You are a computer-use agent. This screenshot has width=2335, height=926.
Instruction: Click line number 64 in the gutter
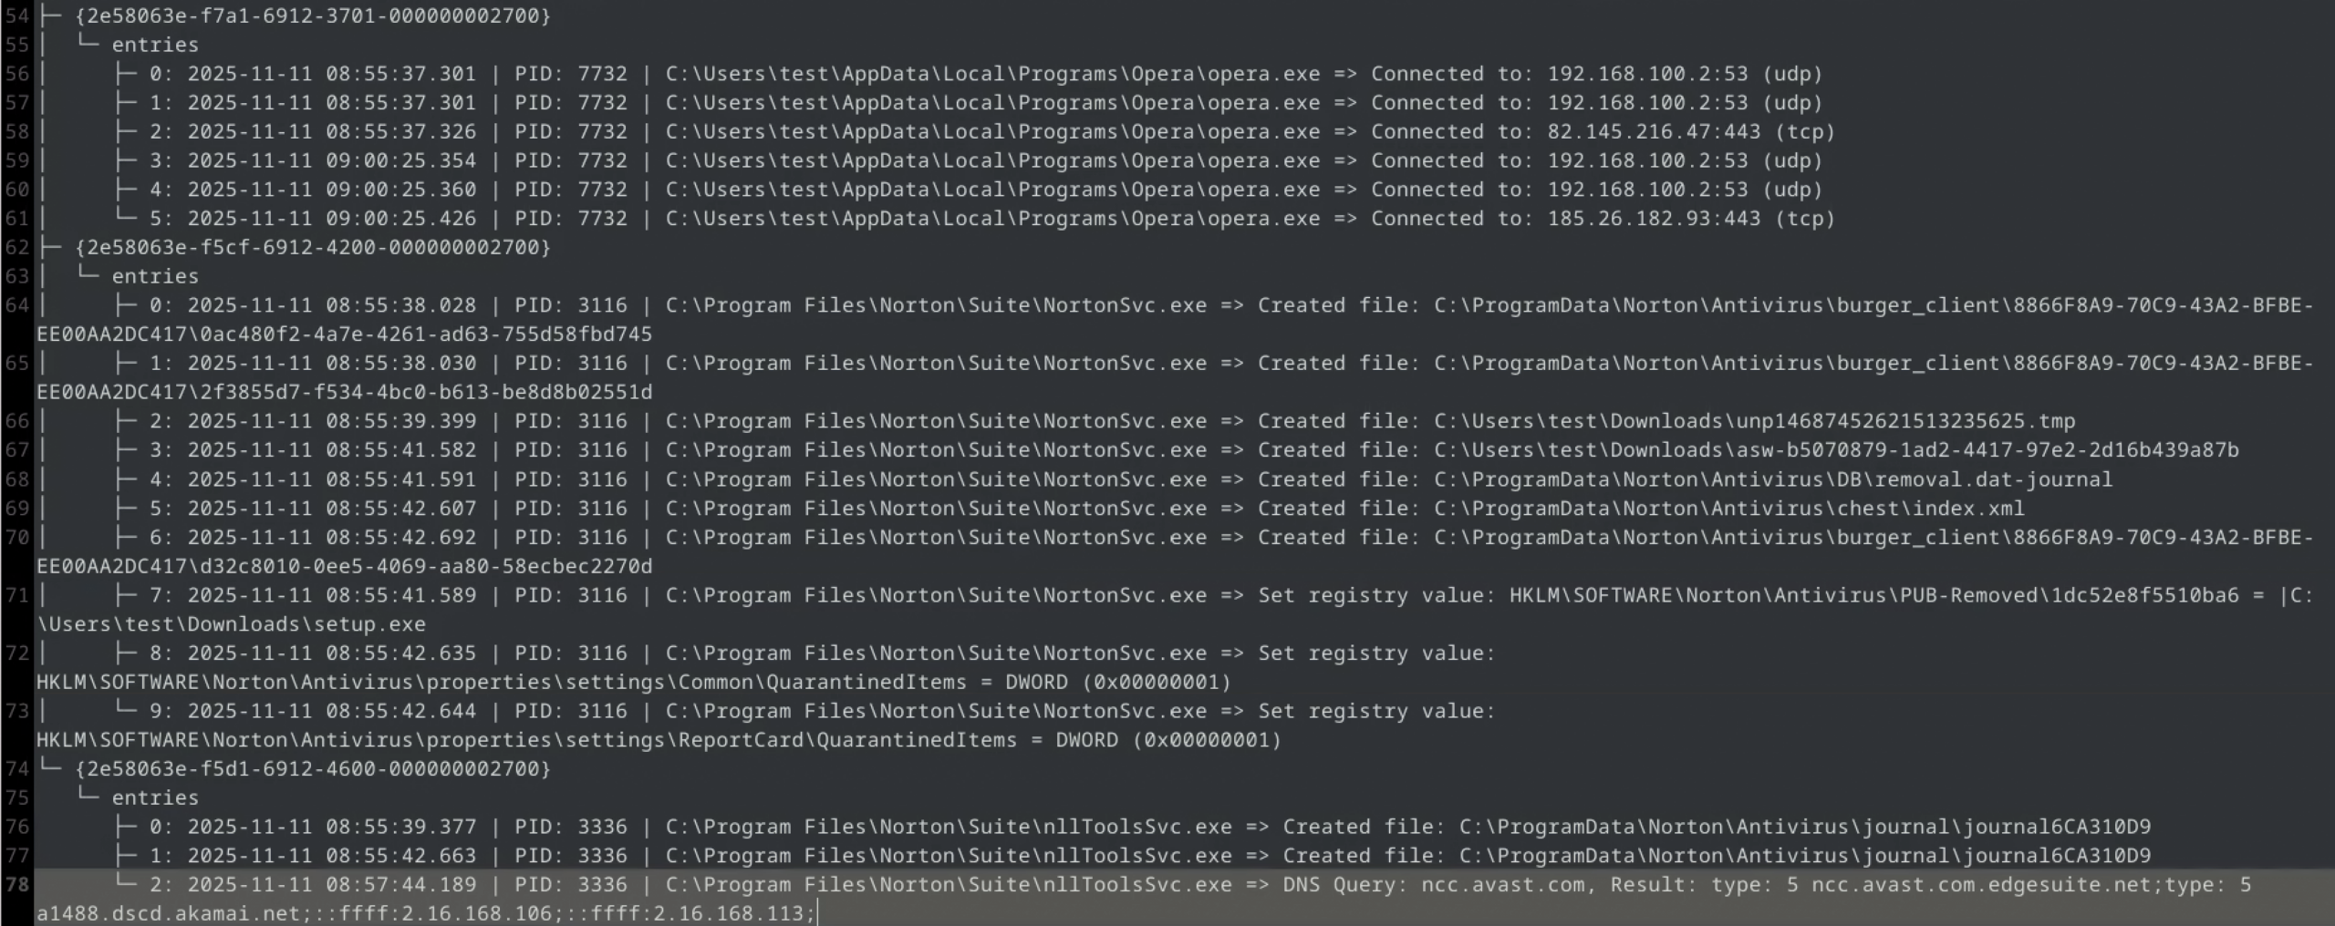16,305
